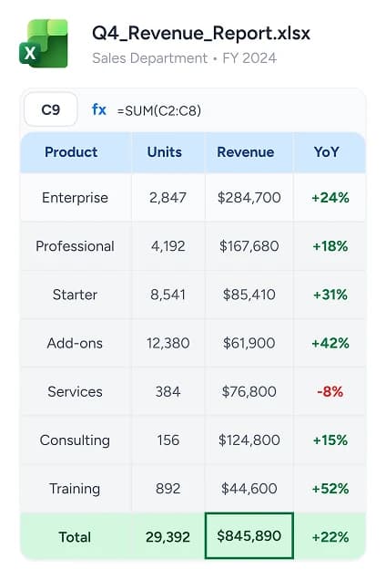Select the Product column header
Image resolution: width=386 pixels, height=580 pixels.
click(x=76, y=152)
